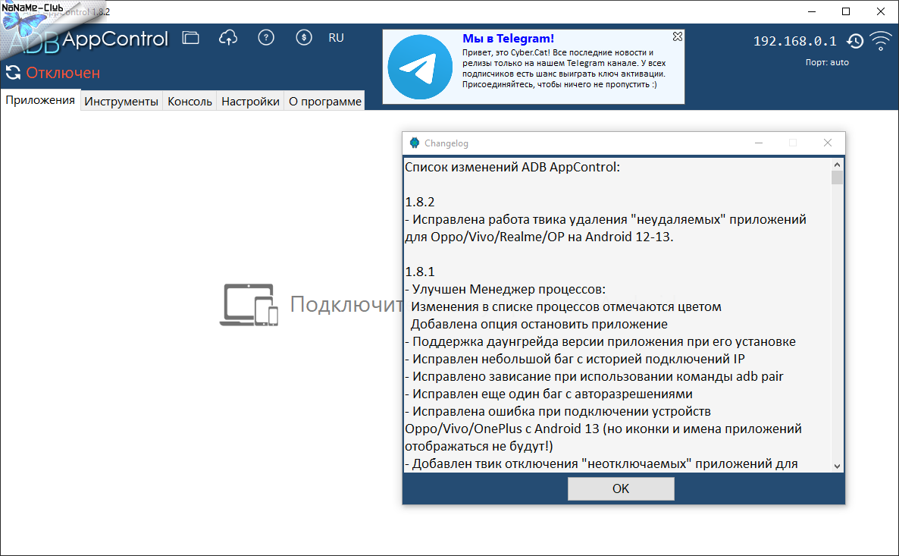Screen dimensions: 899x556
Task: Click the refresh connection icon near Отключен
Action: 13,72
